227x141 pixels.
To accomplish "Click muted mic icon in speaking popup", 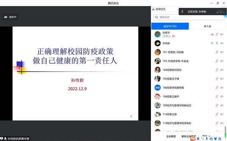I will tap(182, 12).
